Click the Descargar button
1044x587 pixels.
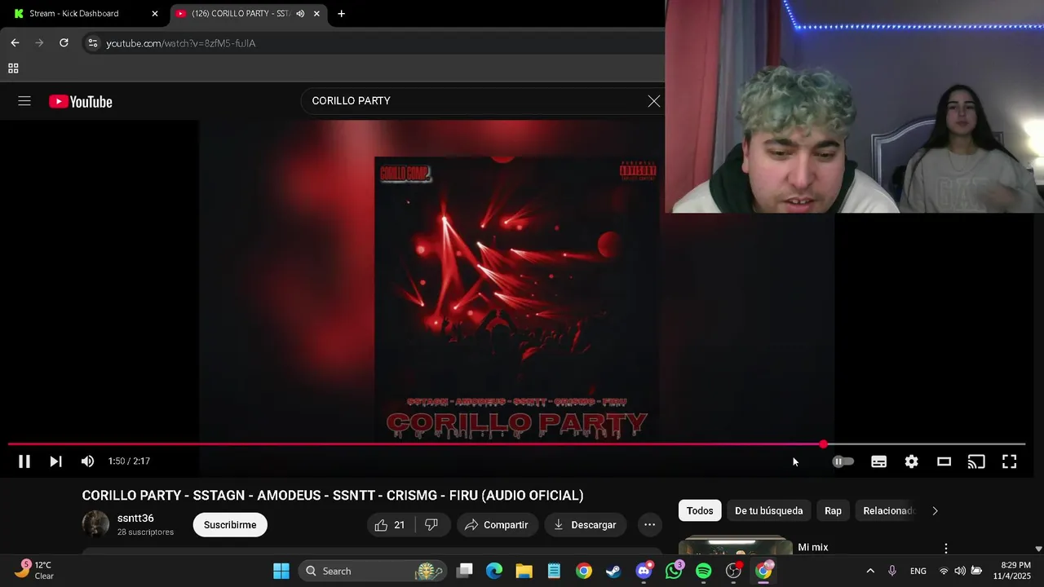[585, 525]
